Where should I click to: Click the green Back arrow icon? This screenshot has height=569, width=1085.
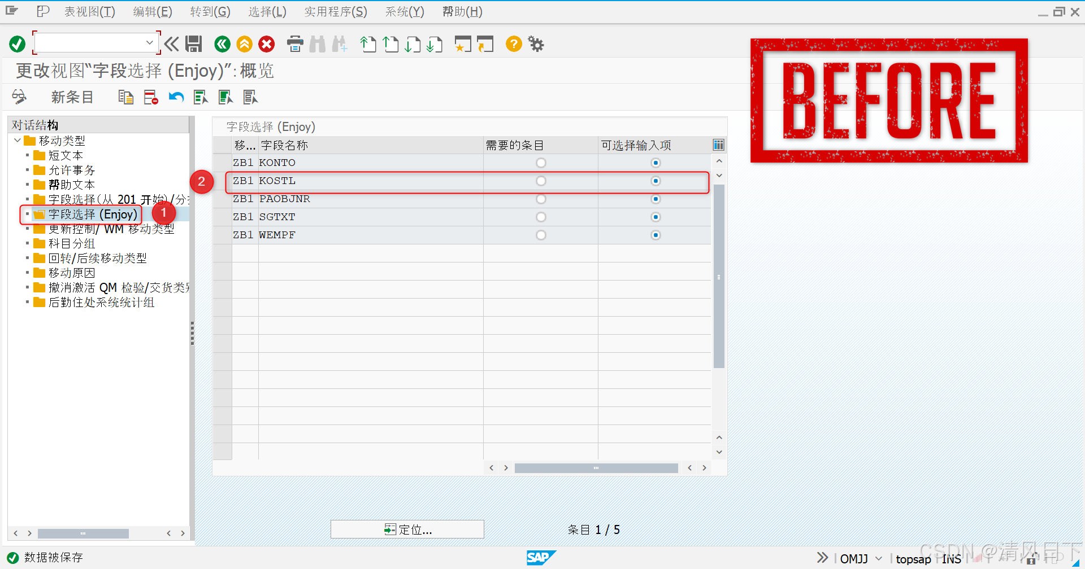[222, 44]
